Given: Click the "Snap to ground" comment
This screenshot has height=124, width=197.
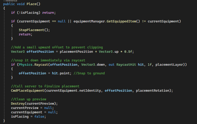Looking at the screenshot, I should coord(89,73).
